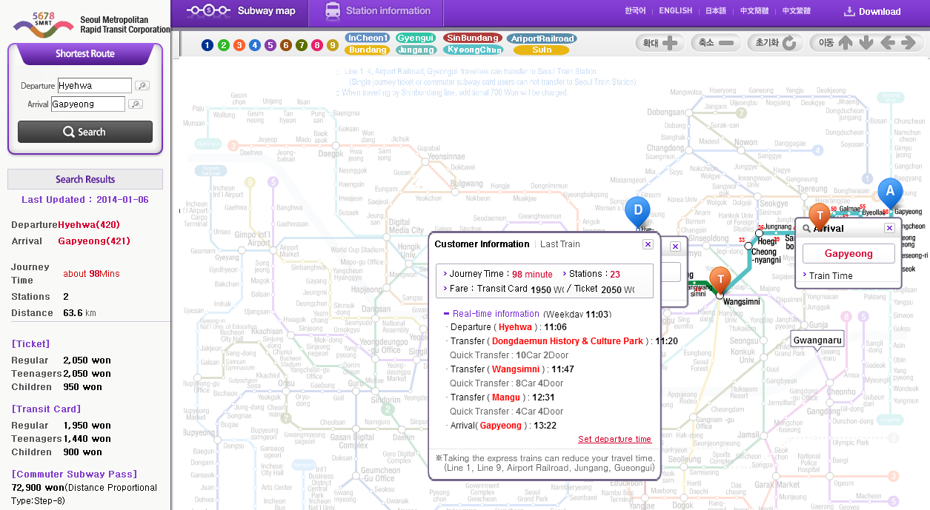This screenshot has width=930, height=510.
Task: Close the Arrival Gapyeong popup
Action: (889, 228)
